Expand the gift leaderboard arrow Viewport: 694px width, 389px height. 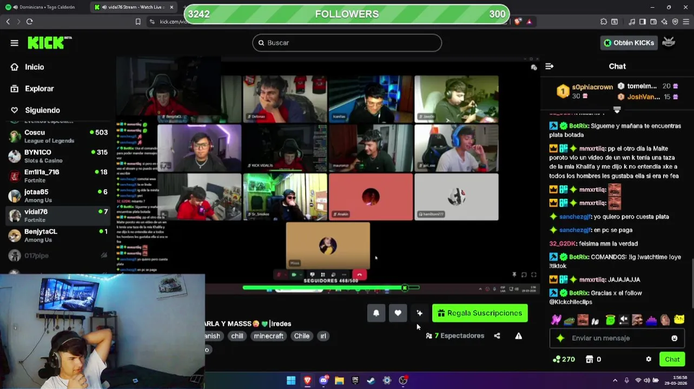pos(617,110)
